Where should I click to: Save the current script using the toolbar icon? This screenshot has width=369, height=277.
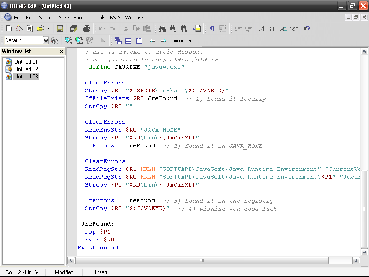pos(60,29)
